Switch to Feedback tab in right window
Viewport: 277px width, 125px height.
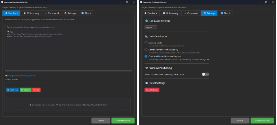click(x=151, y=13)
